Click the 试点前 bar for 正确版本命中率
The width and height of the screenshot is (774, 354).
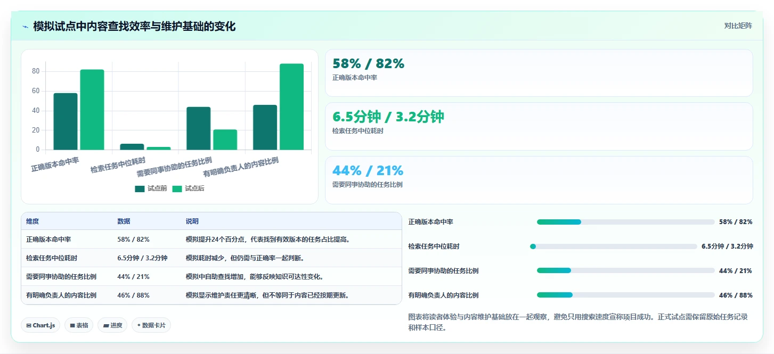click(x=66, y=121)
